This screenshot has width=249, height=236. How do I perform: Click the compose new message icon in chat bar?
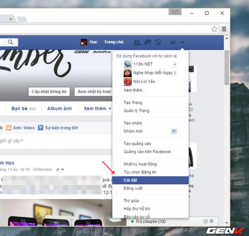pyautogui.click(x=206, y=221)
